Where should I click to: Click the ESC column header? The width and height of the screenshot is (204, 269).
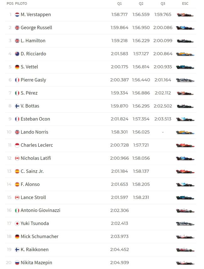[185, 4]
